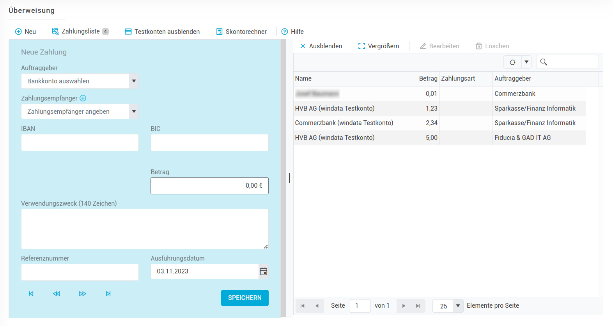This screenshot has width=613, height=326.
Task: Enlarge the list with Vergrößern
Action: pos(379,46)
